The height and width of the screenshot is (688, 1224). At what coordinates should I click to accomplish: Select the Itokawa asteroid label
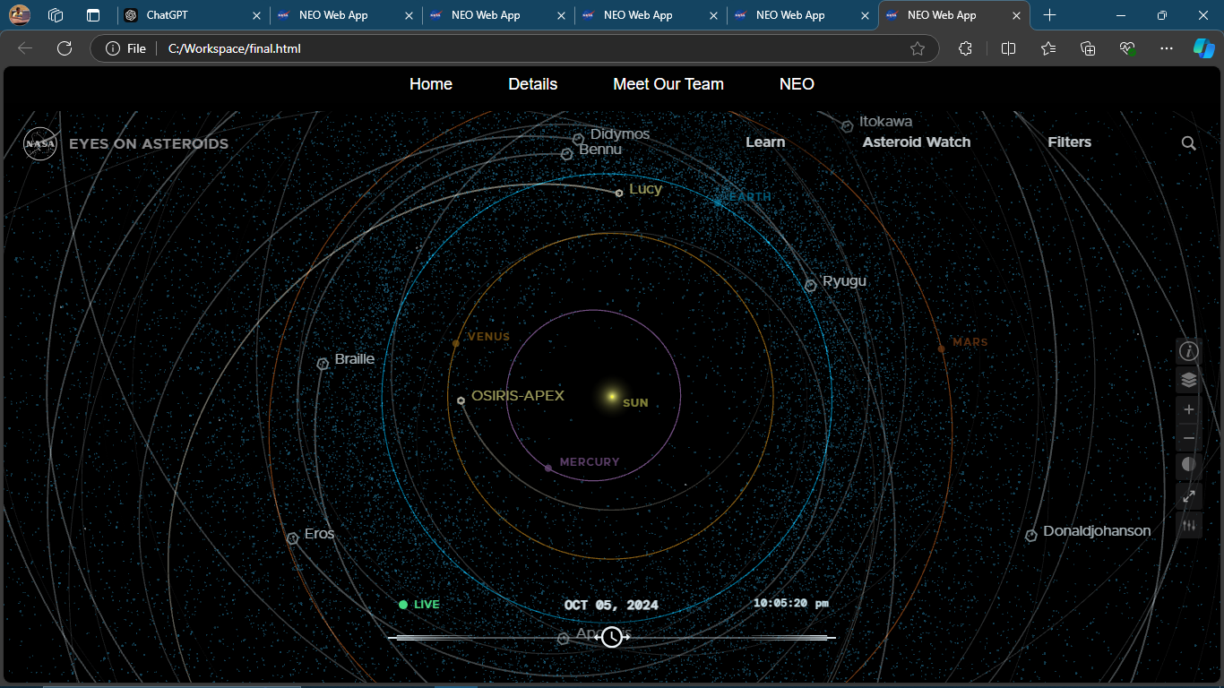coord(885,122)
